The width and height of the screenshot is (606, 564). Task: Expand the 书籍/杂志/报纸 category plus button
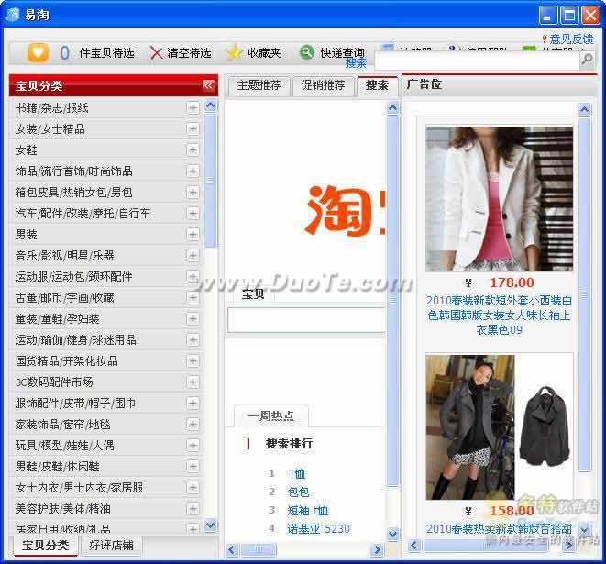point(193,107)
